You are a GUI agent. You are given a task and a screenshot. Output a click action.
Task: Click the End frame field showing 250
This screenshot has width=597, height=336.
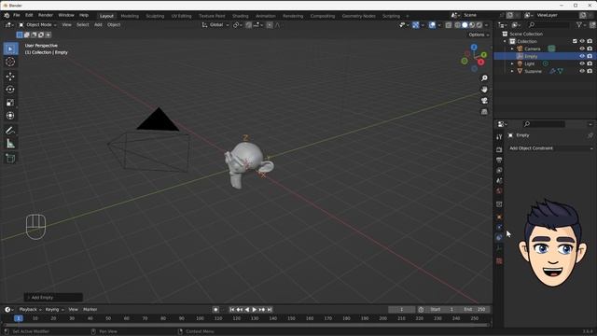(x=475, y=310)
